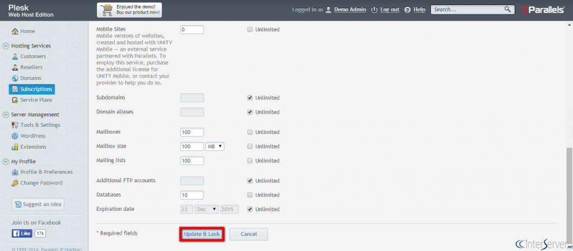Viewport: 573px width, 251px height.
Task: Open the WordPress menu item
Action: click(33, 136)
